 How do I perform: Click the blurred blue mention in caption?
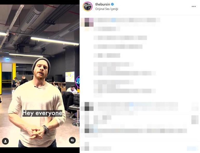tap(114, 20)
